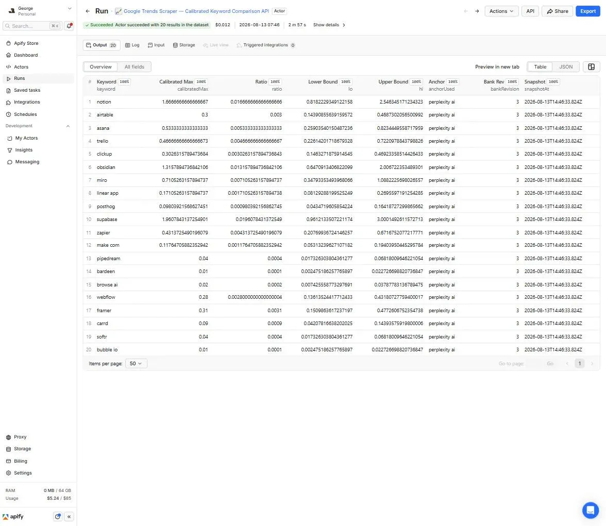The image size is (606, 526).
Task: Open Triggered integrations tab
Action: point(266,45)
